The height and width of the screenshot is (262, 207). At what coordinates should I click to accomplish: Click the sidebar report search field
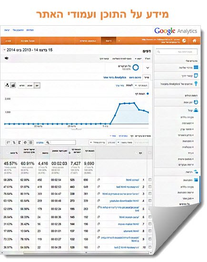(177, 52)
